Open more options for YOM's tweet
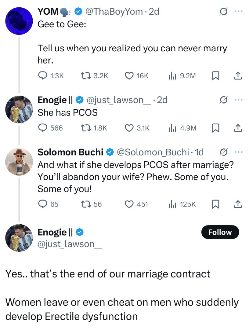The image size is (249, 330). click(238, 12)
